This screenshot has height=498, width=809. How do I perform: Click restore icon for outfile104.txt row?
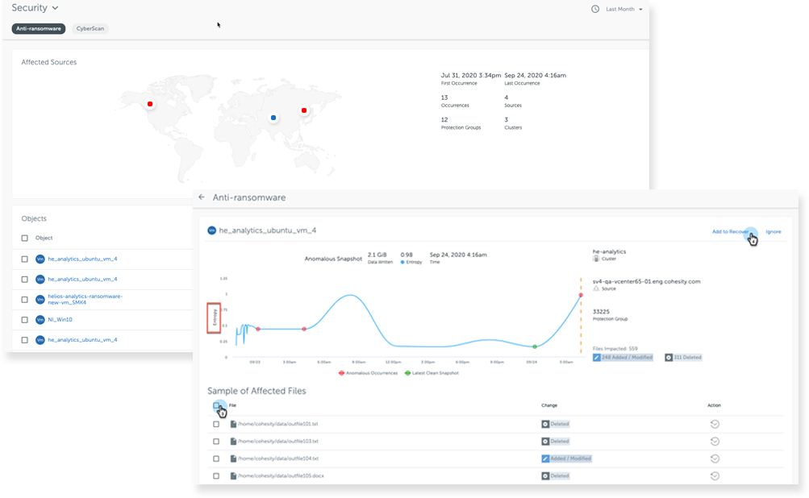pyautogui.click(x=715, y=459)
